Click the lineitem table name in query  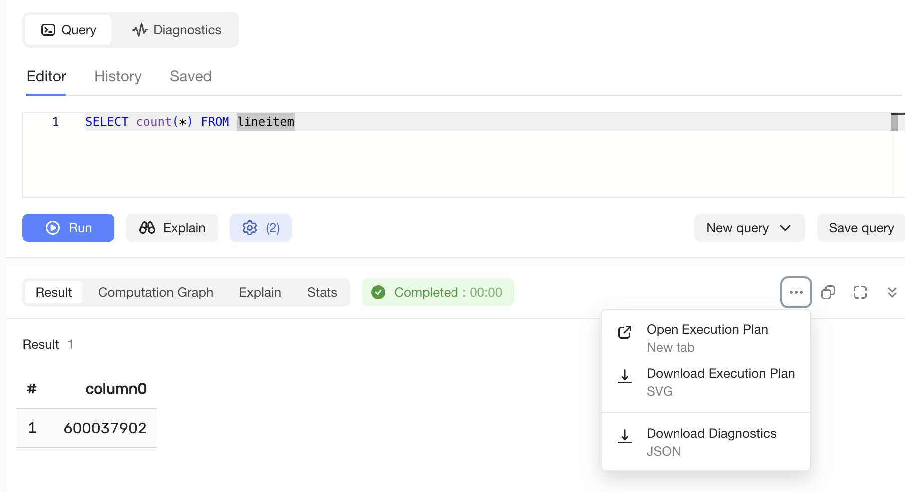point(266,122)
